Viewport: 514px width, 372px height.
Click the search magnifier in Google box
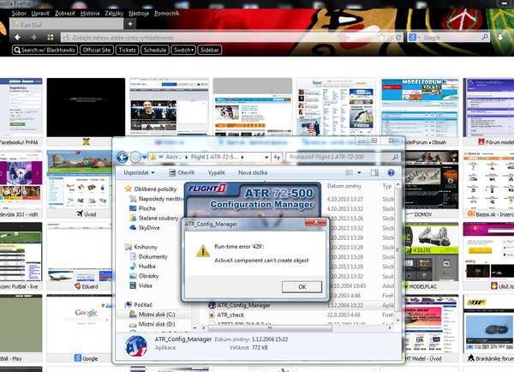coord(484,37)
